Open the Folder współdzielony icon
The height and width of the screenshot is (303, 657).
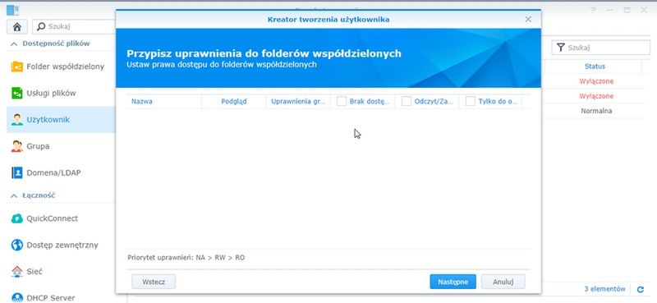pos(17,67)
